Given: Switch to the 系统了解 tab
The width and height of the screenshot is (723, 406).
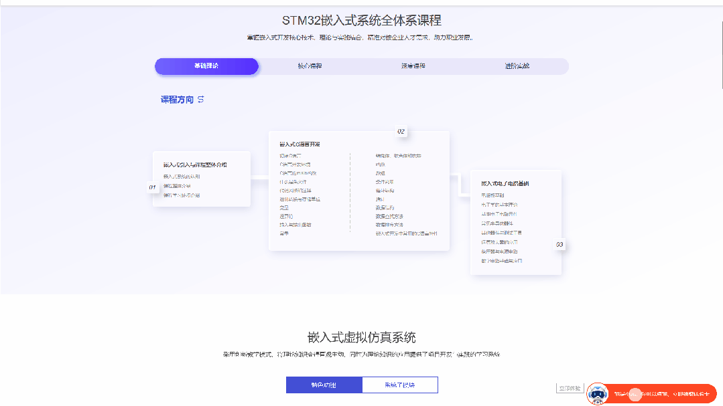Looking at the screenshot, I should [400, 385].
